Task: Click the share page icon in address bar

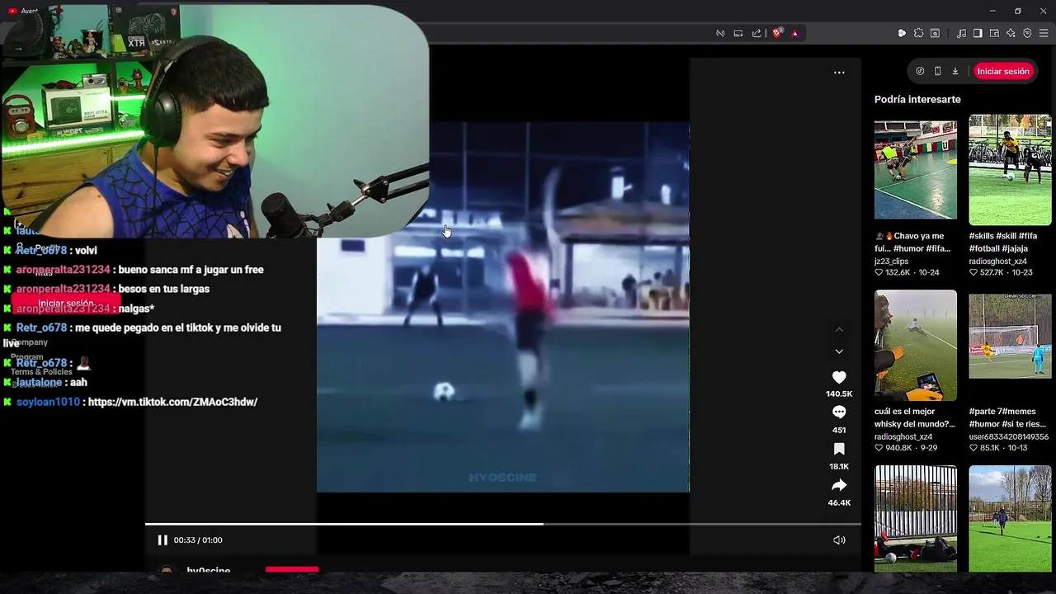Action: tap(757, 33)
